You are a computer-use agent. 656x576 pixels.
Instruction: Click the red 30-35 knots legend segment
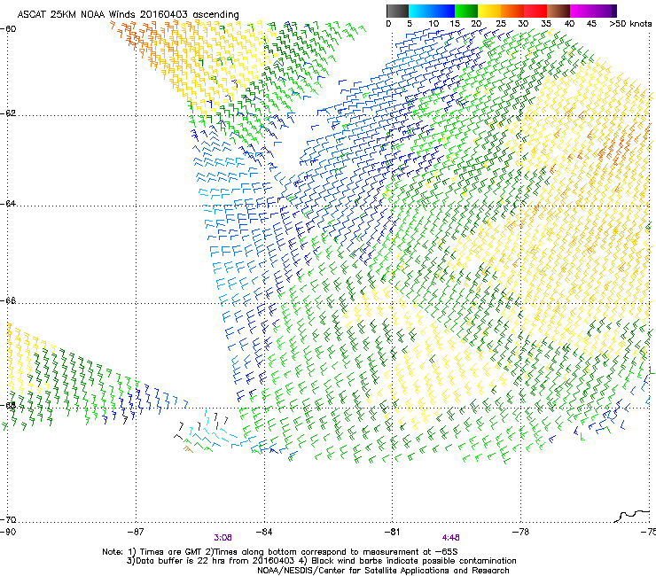click(x=535, y=11)
